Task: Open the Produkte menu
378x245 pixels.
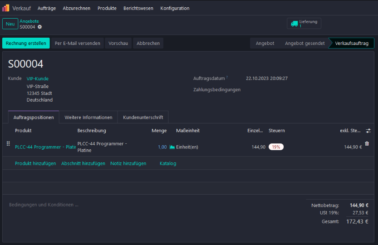Action: 107,8
